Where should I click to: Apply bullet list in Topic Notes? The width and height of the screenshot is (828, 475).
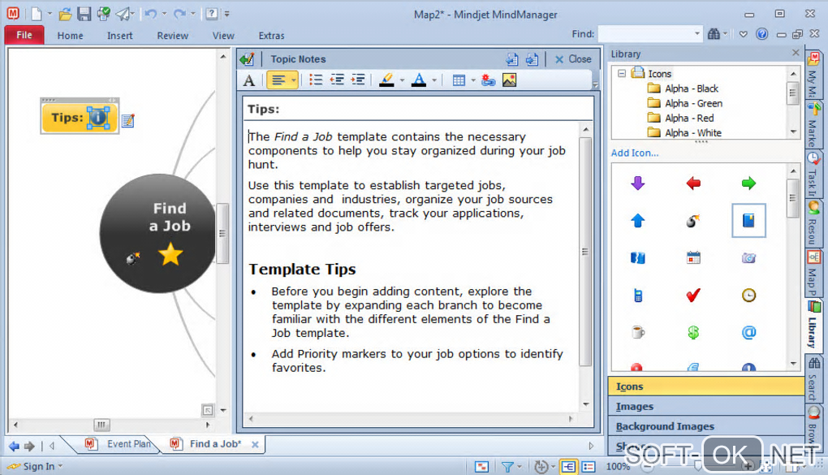pyautogui.click(x=316, y=80)
